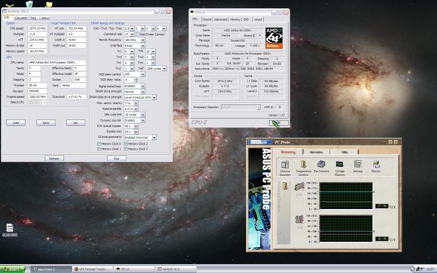Click the Exit button in A64Info

pyautogui.click(x=117, y=159)
